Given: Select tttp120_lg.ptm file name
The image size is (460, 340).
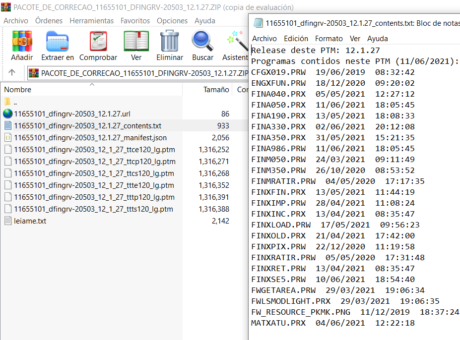Looking at the screenshot, I should pos(94,197).
